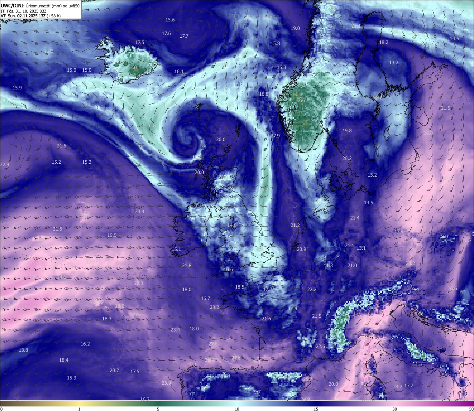Image resolution: width=474 pixels, height=412 pixels.
Task: Click the 20.9 map value
Action: [301, 249]
